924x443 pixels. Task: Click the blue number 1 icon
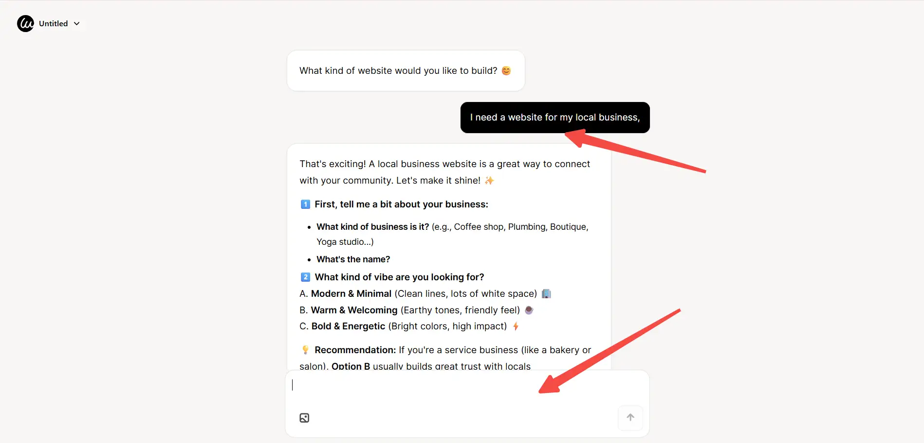click(305, 204)
